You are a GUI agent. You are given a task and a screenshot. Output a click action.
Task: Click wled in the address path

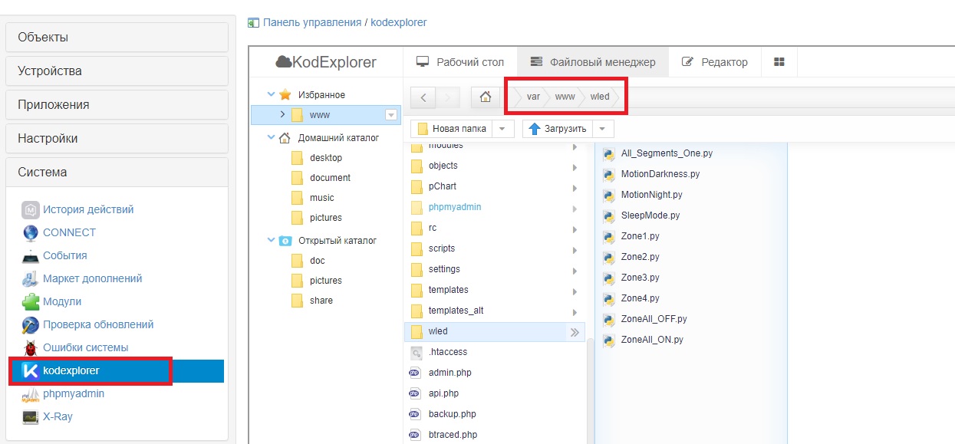600,97
